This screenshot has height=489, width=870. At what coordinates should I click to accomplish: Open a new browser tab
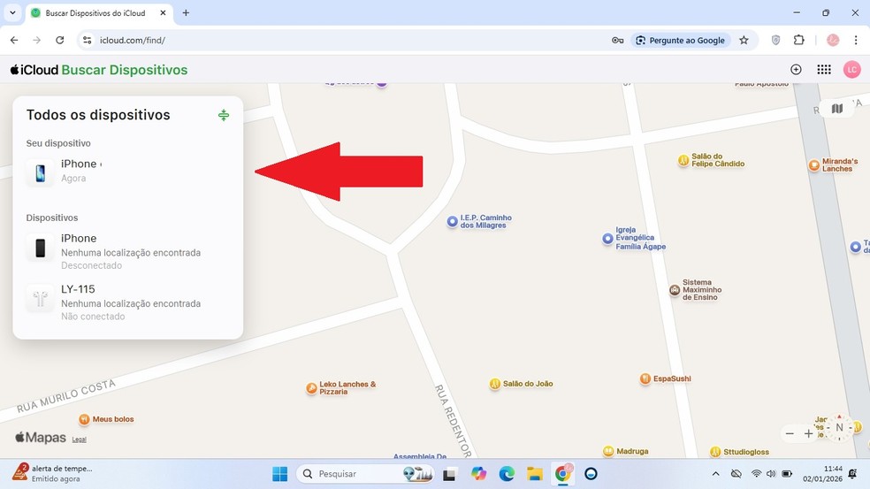pyautogui.click(x=186, y=12)
